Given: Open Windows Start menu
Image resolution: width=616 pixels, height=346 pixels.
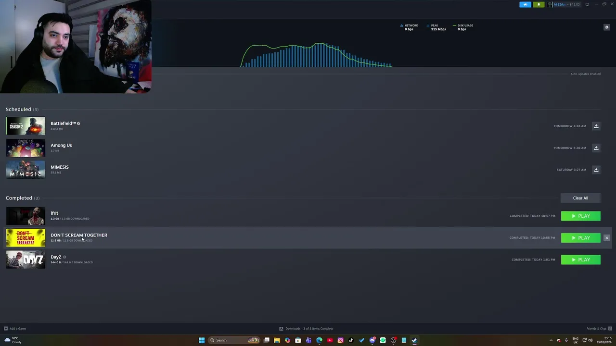Looking at the screenshot, I should (202, 340).
